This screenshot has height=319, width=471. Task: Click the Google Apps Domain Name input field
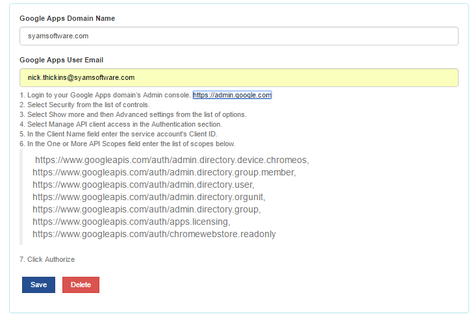point(239,36)
